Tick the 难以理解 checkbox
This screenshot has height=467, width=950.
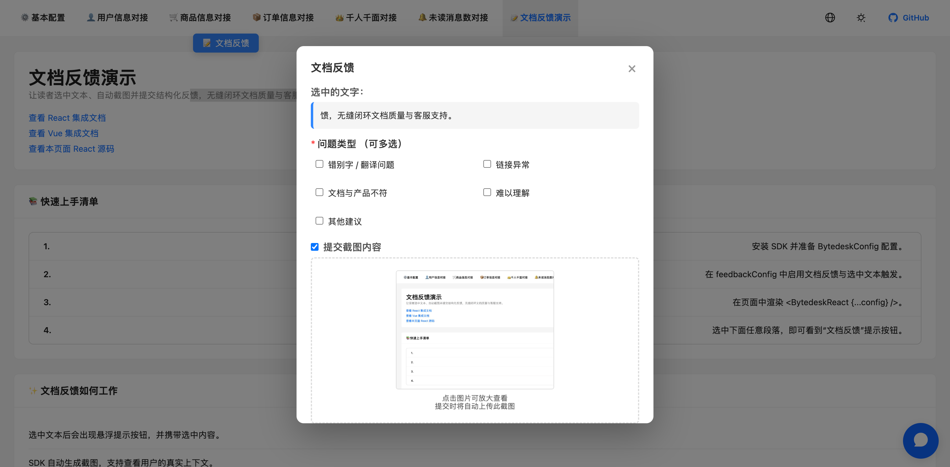point(487,192)
